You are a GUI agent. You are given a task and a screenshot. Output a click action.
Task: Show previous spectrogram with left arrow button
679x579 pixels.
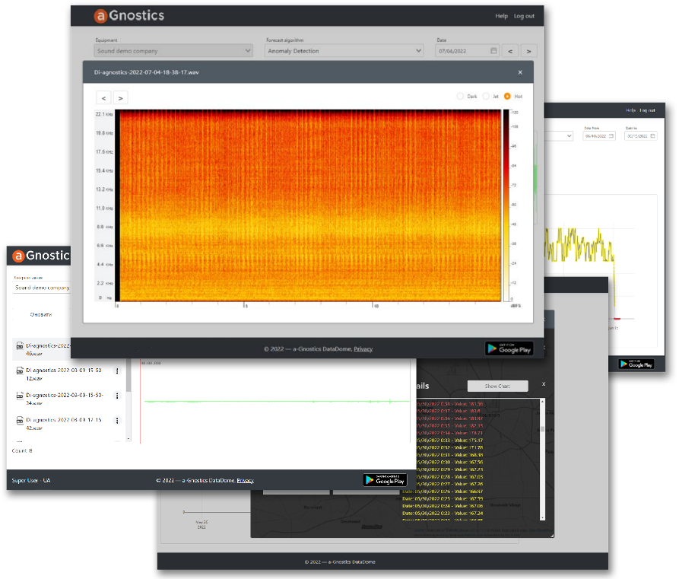[x=103, y=97]
